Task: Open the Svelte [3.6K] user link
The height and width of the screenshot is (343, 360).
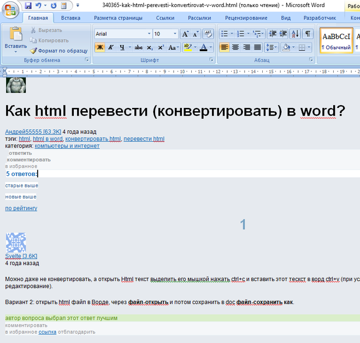Action: point(21,256)
